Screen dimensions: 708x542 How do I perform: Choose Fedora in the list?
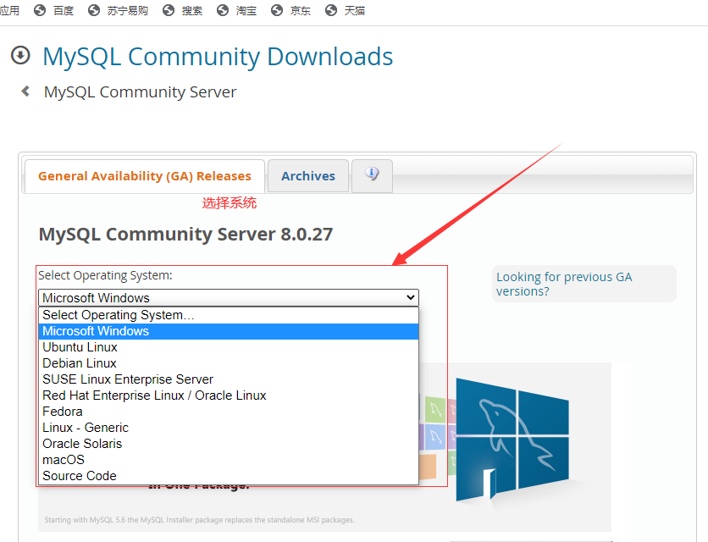click(x=229, y=412)
